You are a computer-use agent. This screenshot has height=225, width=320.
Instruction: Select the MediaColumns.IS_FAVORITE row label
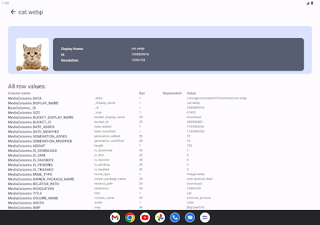tap(31, 160)
